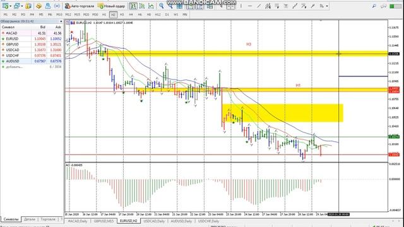This screenshot has width=404, height=227.
Task: Switch to M5 timeframe
Action: pyautogui.click(x=40, y=15)
